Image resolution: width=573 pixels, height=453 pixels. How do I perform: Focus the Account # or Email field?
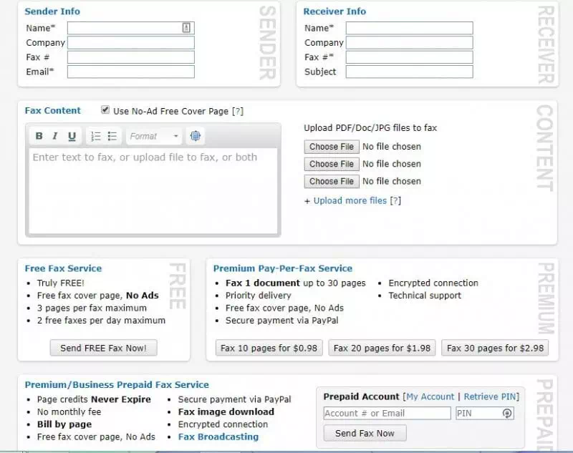[x=387, y=413]
